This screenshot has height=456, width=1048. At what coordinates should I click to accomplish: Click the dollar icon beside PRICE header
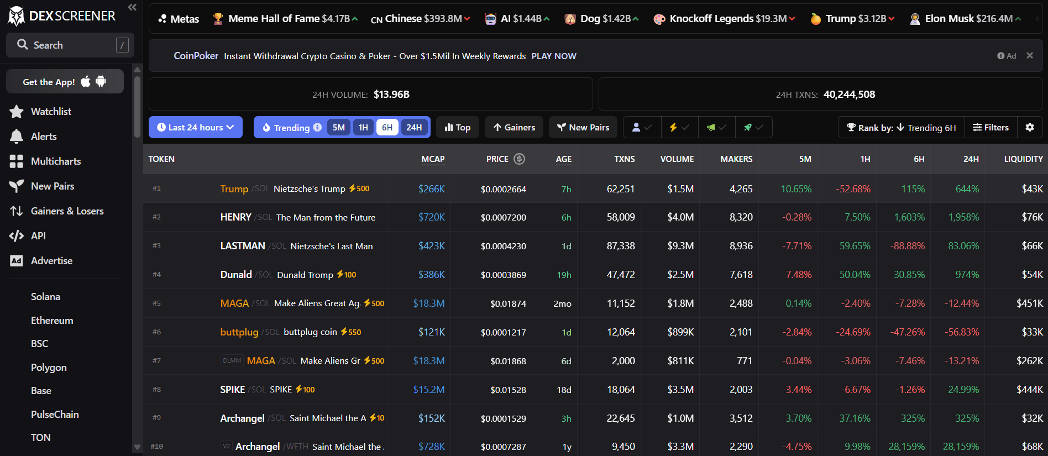pos(519,159)
